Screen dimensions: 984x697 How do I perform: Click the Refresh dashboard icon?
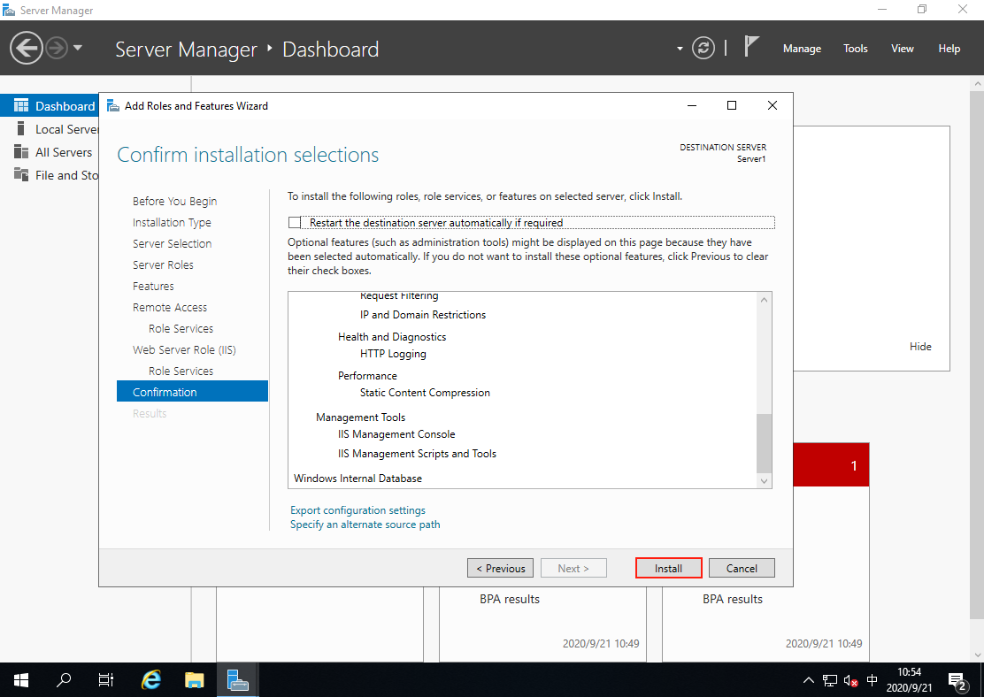tap(703, 49)
